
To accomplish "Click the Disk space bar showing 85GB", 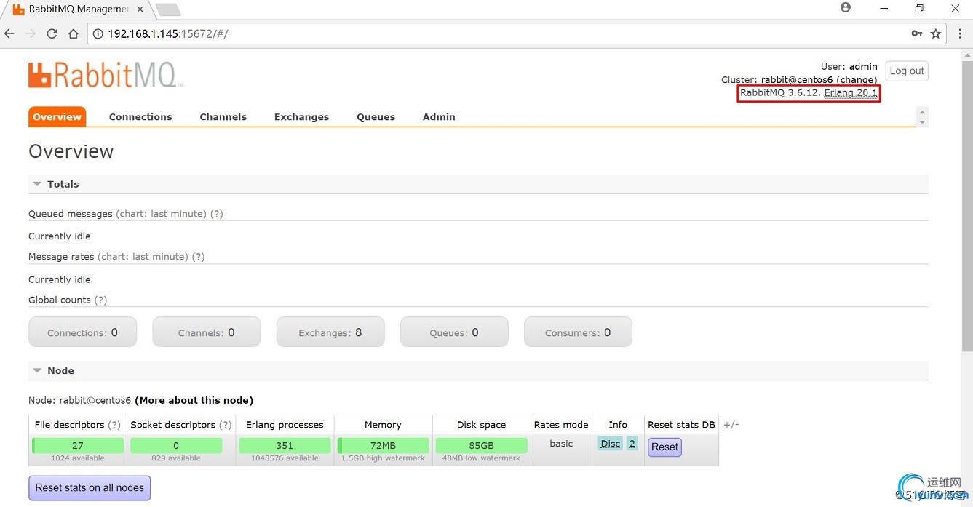I will click(481, 445).
